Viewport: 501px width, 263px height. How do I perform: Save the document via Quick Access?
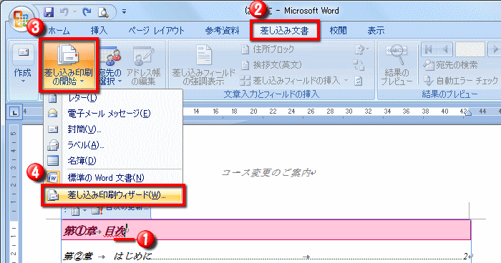[x=49, y=12]
